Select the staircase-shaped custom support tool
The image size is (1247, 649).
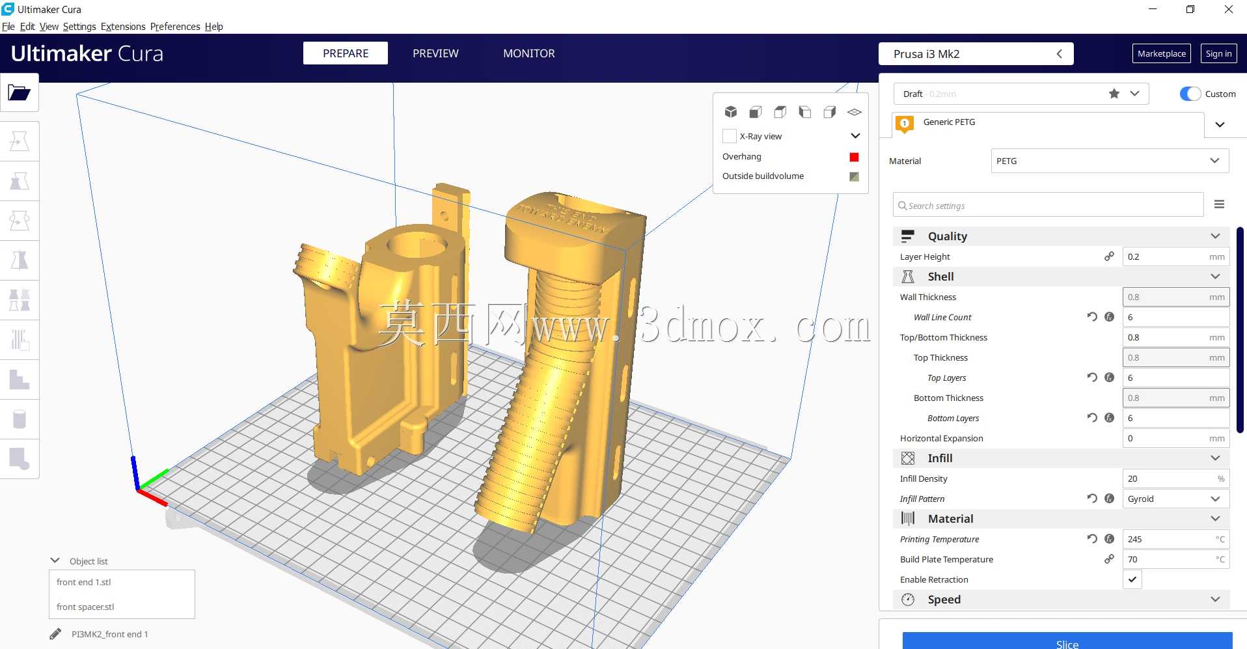tap(20, 380)
